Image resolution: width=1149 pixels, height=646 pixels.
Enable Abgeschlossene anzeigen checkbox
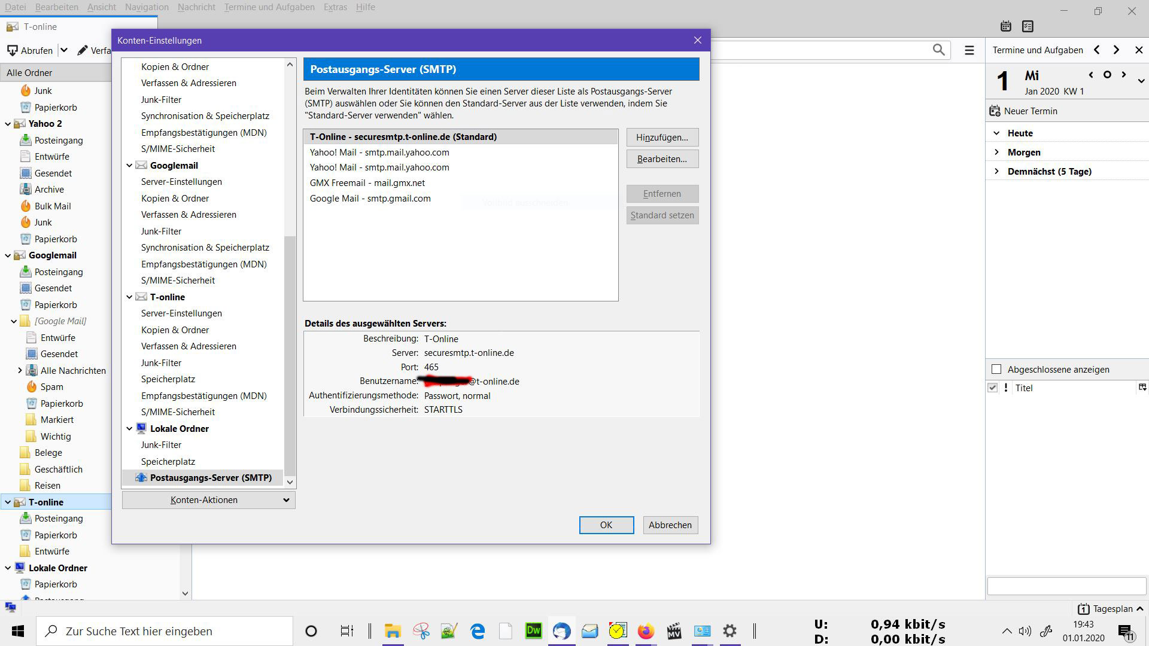click(x=996, y=370)
